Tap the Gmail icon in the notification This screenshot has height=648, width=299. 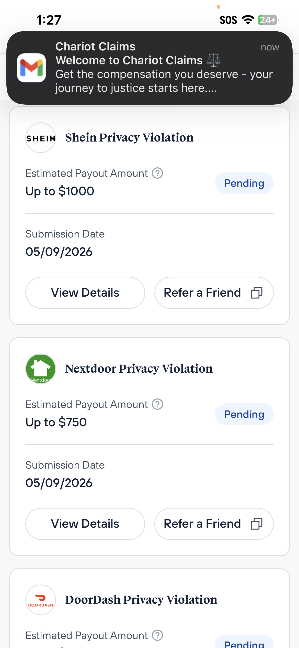click(x=31, y=68)
